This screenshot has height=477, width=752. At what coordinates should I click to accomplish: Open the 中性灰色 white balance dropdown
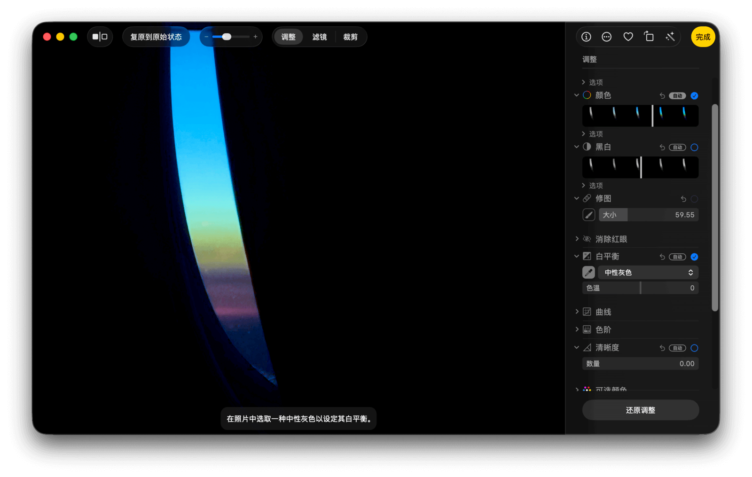648,273
